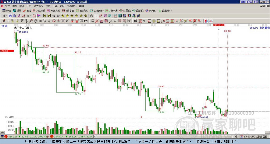The height and width of the screenshot is (144, 270).
Task: Open the 江恩轮 Gann wheel
Action: tap(125, 11)
